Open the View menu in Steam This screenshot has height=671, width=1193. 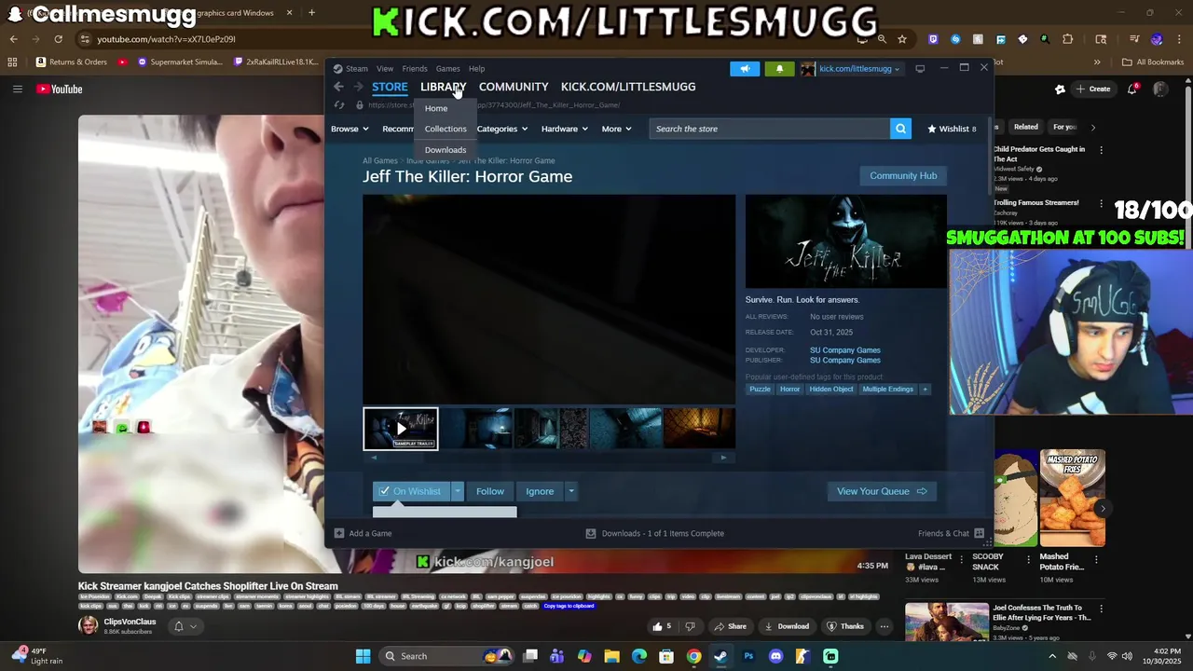(385, 68)
